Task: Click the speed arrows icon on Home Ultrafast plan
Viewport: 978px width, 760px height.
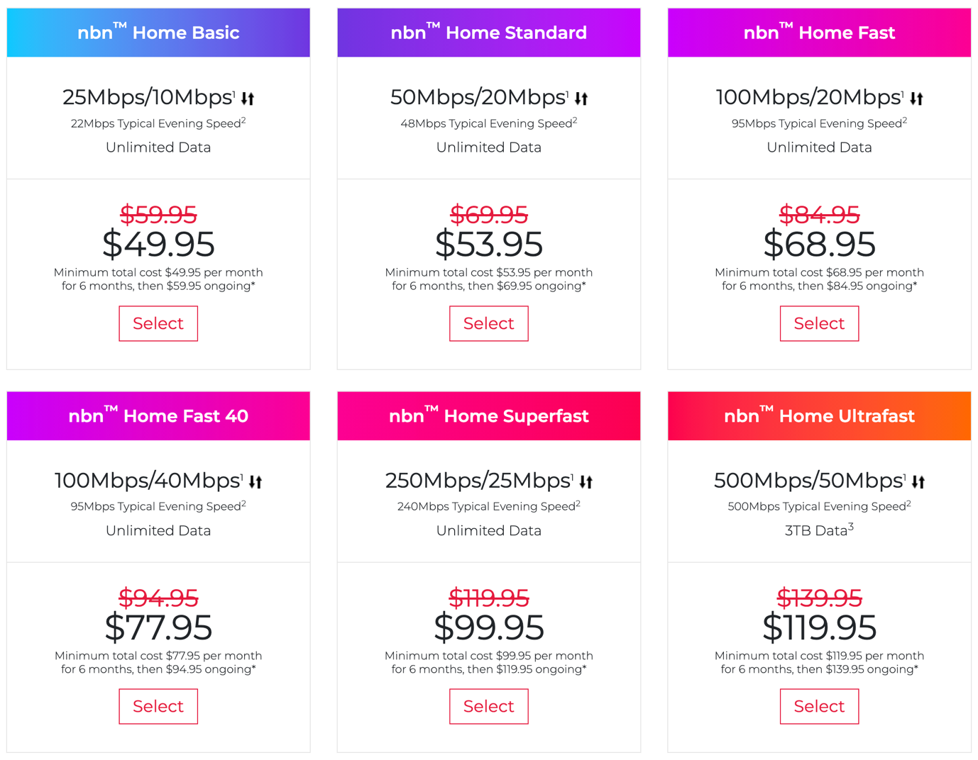Action: 918,481
